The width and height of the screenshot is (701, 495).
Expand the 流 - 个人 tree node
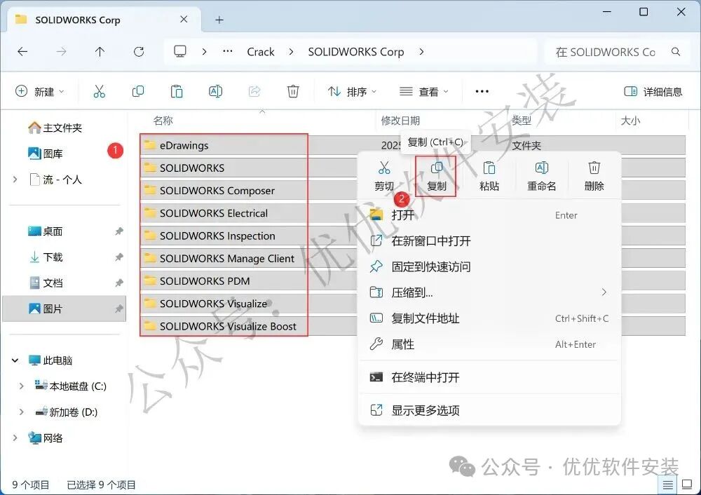(x=15, y=179)
